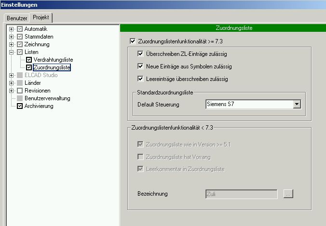This screenshot has height=226, width=326.
Task: Select Archivierung in the tree
Action: pyautogui.click(x=39, y=106)
